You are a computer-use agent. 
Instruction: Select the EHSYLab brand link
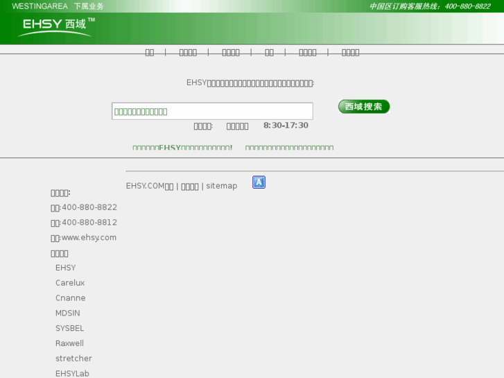[x=72, y=374]
